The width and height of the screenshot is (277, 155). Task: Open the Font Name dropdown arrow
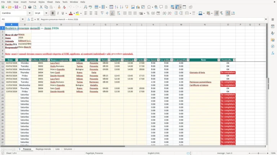click(x=30, y=13)
